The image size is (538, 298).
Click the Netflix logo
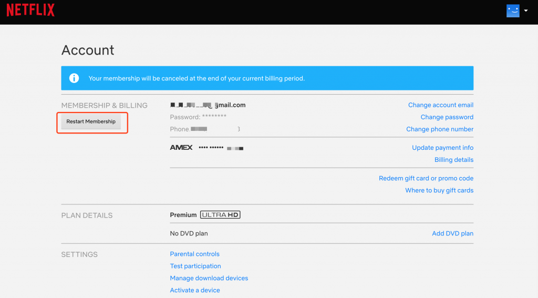point(30,10)
